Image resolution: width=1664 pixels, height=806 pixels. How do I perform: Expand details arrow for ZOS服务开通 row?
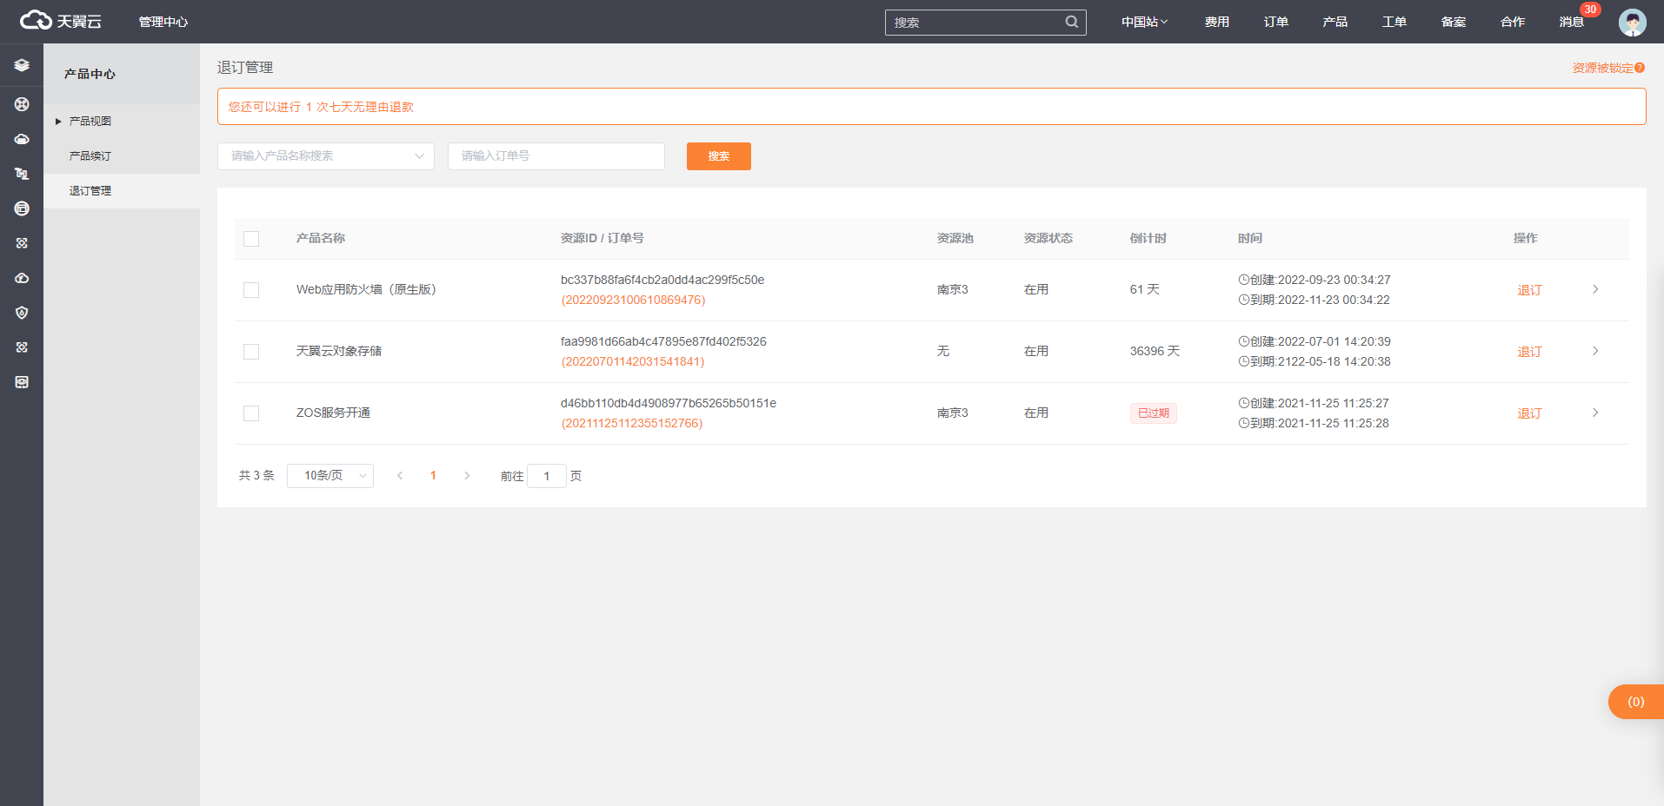pyautogui.click(x=1595, y=413)
